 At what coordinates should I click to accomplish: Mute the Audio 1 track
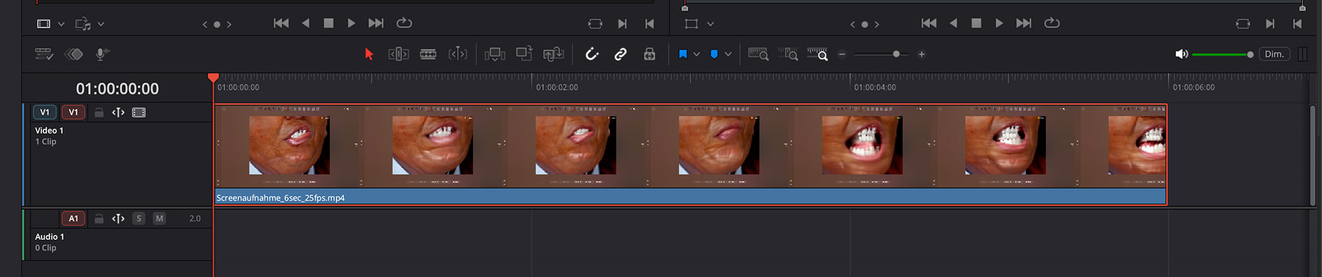pos(160,219)
